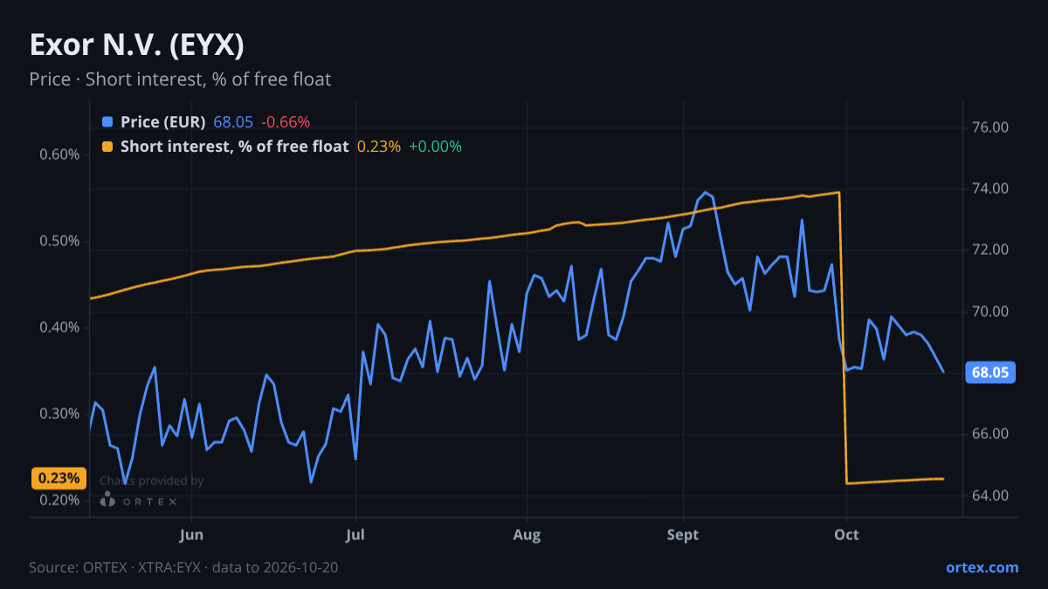This screenshot has height=589, width=1048.
Task: Click the 70.00 right axis label
Action: [990, 312]
